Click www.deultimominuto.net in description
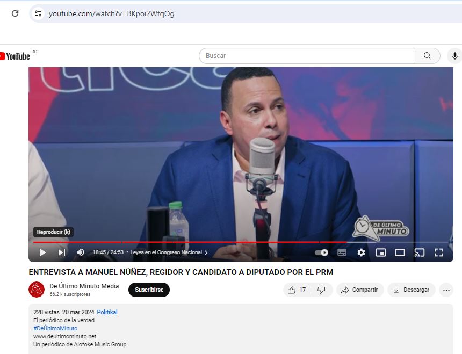The width and height of the screenshot is (462, 354). click(65, 336)
